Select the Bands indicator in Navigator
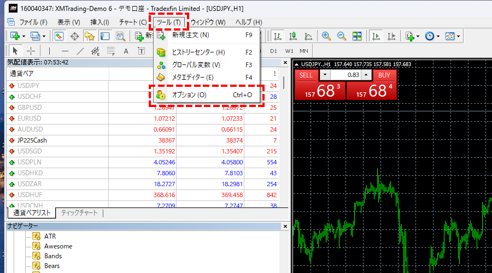 53,256
